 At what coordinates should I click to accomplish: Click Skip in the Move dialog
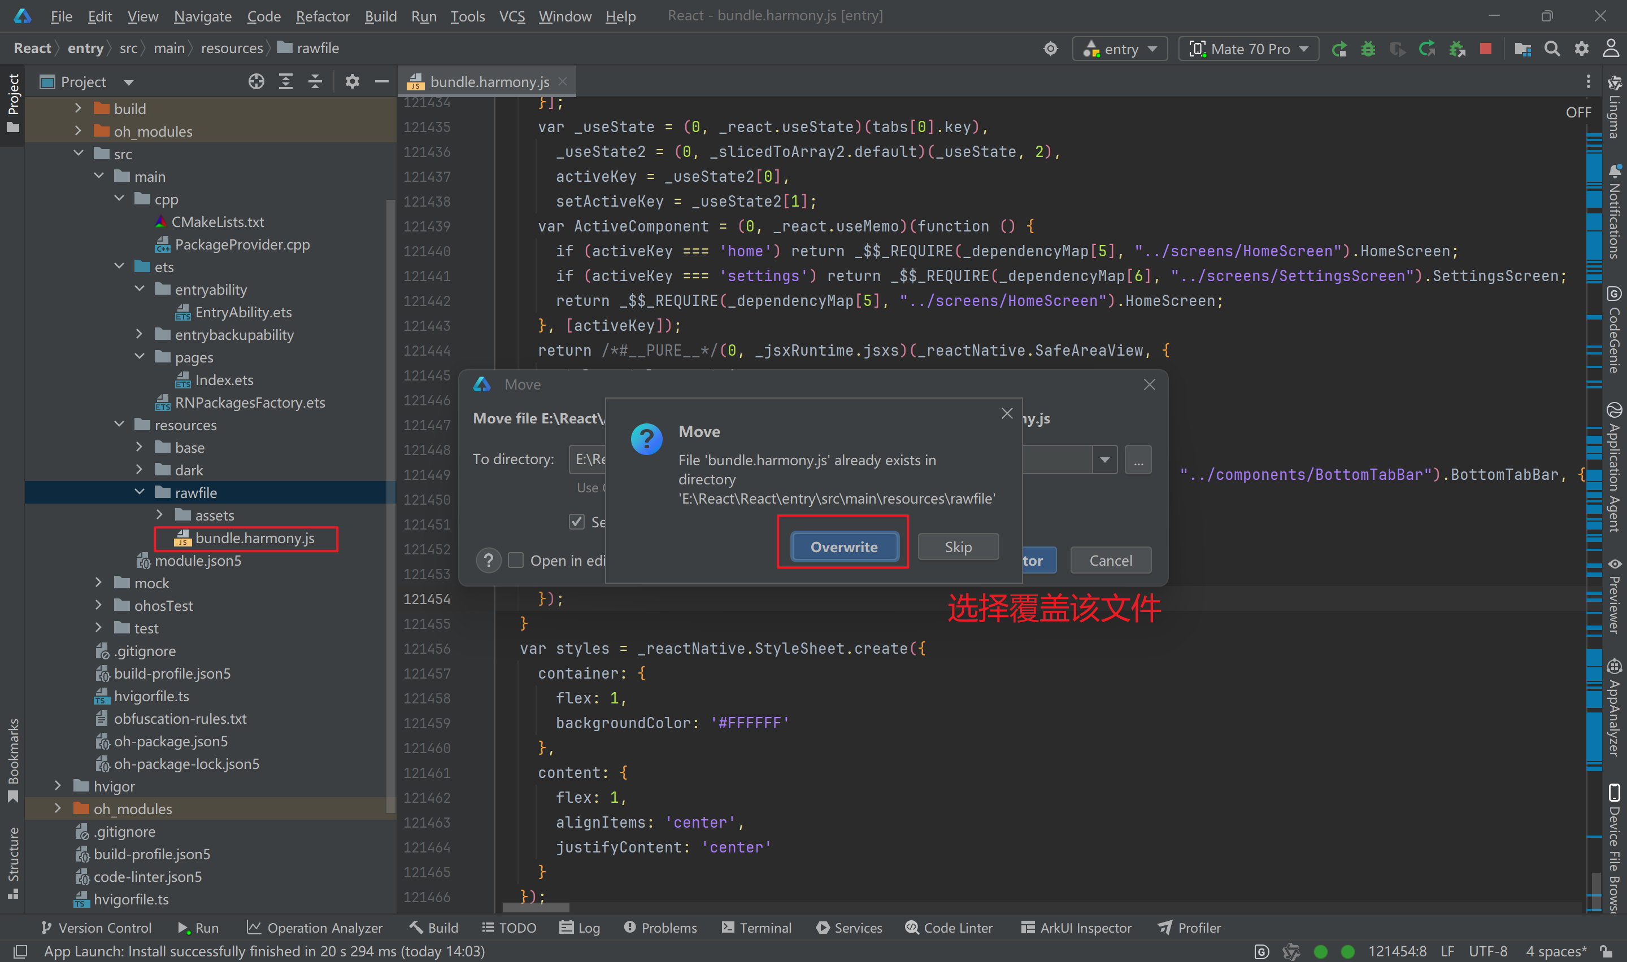pyautogui.click(x=958, y=546)
